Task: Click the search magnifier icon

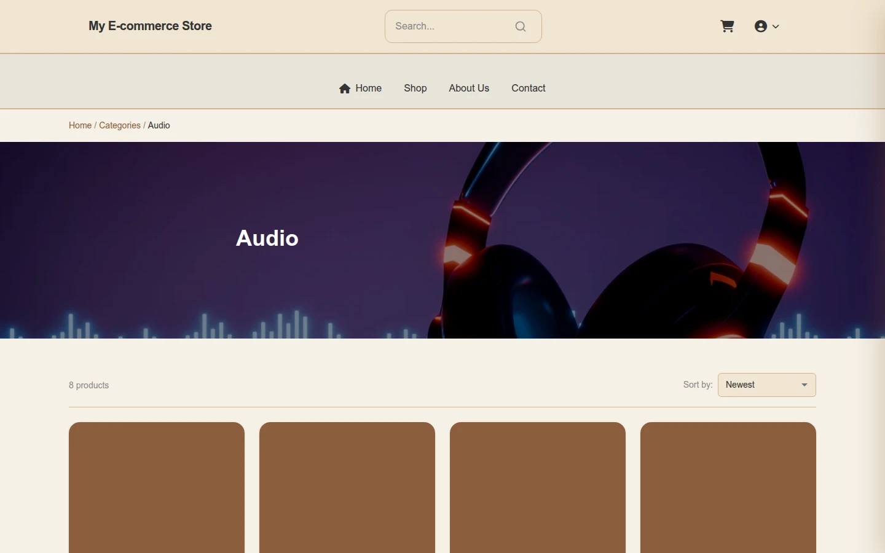Action: (521, 26)
